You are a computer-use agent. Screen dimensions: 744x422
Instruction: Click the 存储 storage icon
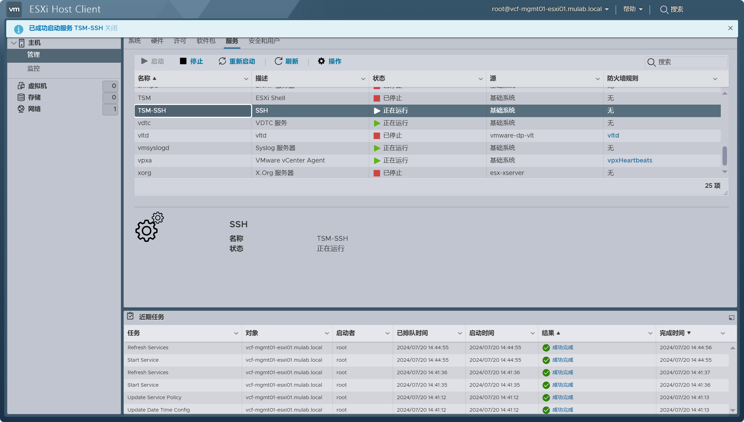pyautogui.click(x=21, y=97)
